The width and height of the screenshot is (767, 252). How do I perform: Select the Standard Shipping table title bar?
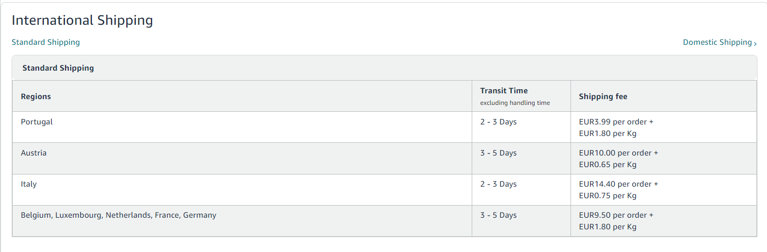tap(58, 68)
